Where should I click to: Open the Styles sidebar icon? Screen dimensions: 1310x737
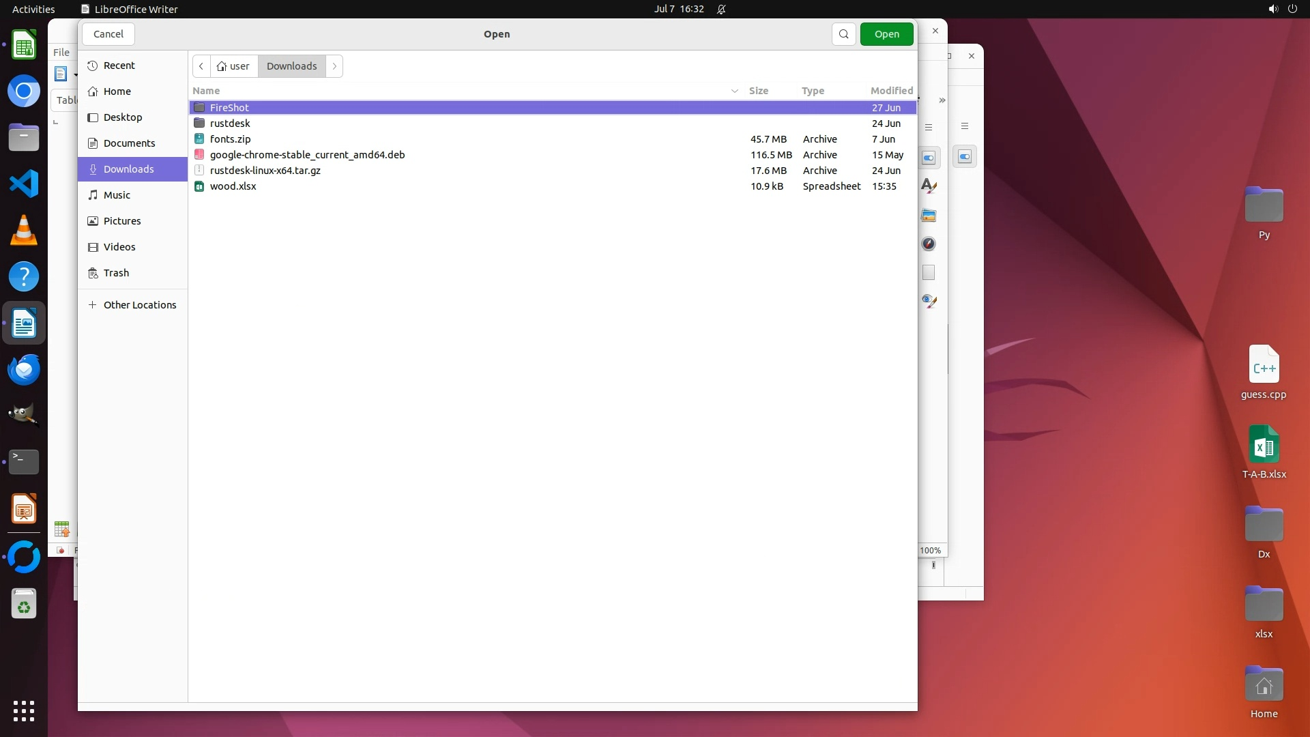pos(929,186)
